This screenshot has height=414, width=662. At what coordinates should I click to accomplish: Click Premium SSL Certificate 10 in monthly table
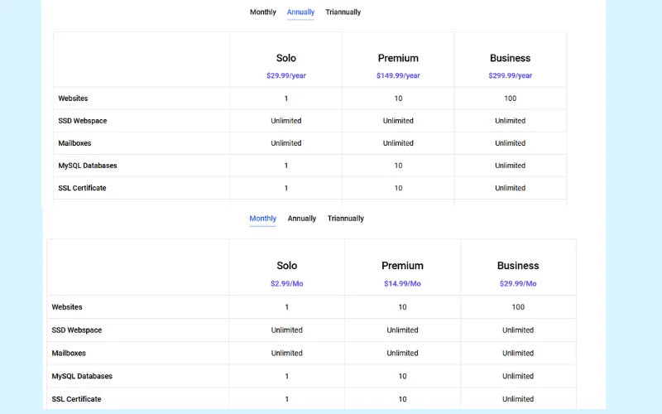402,399
